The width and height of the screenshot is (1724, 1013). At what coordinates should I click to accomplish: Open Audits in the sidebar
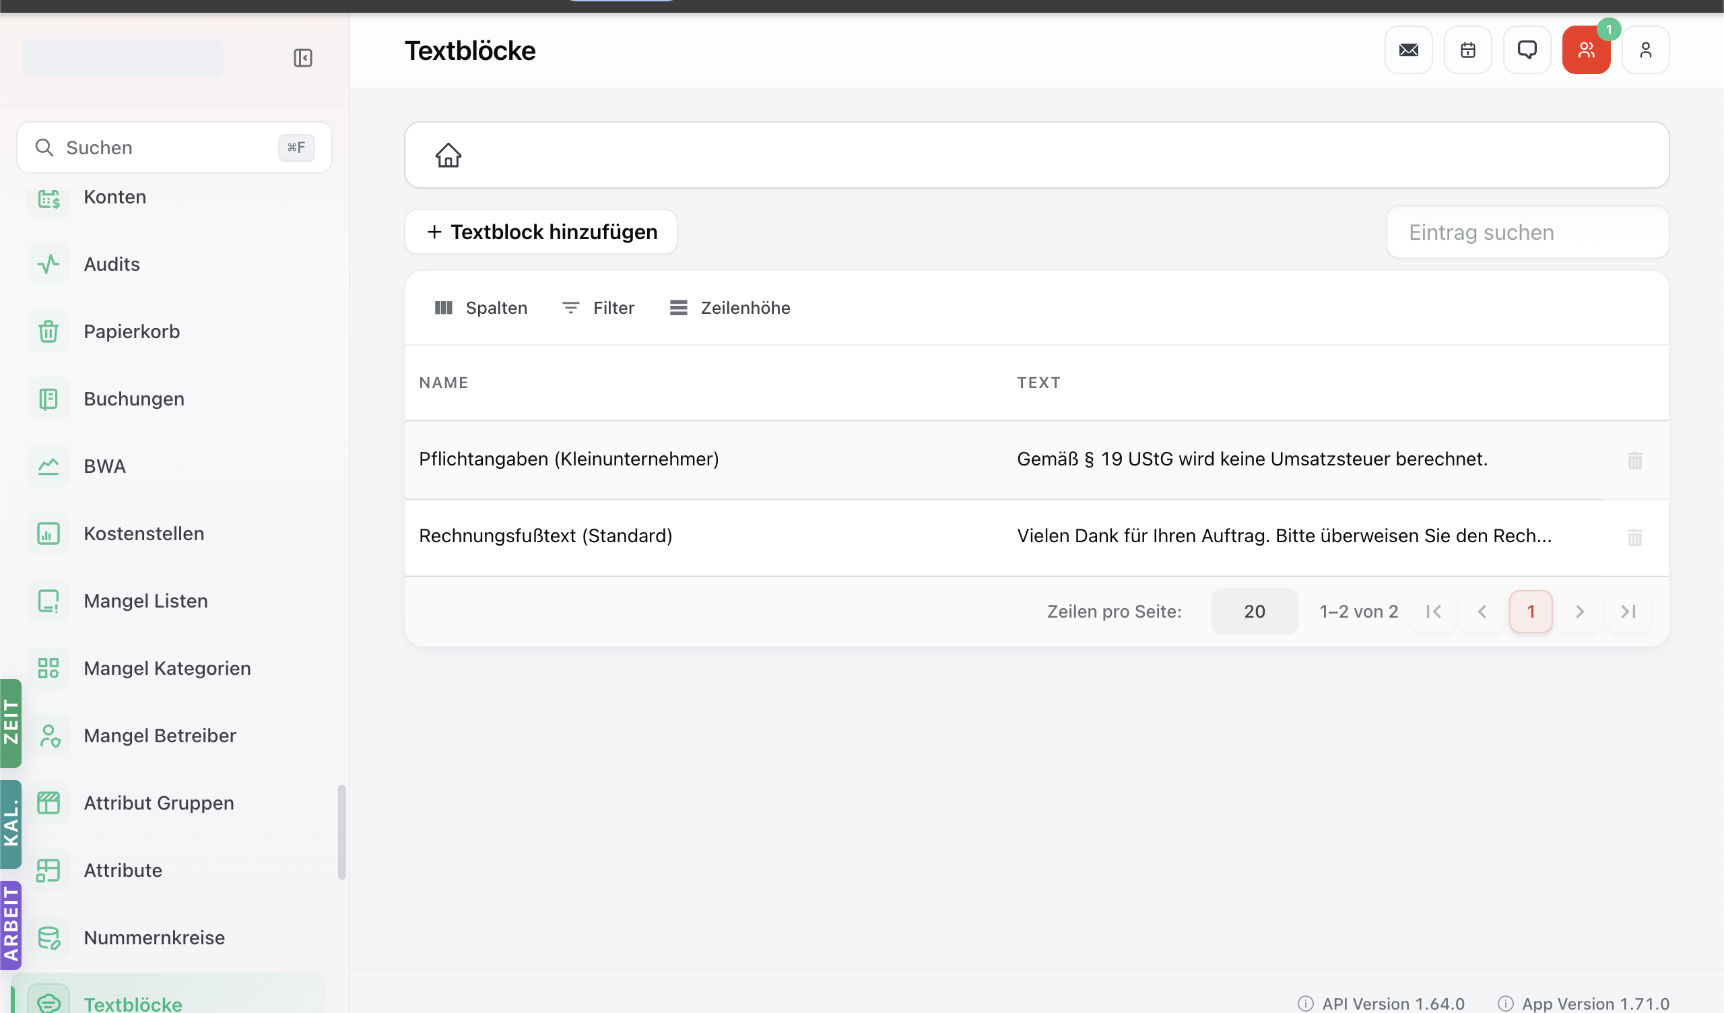tap(112, 264)
